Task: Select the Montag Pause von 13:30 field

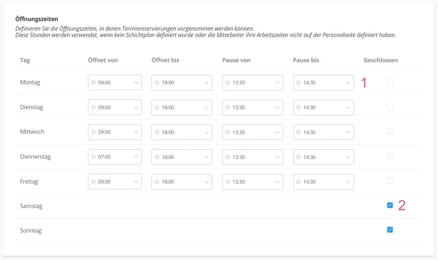Action: [253, 83]
